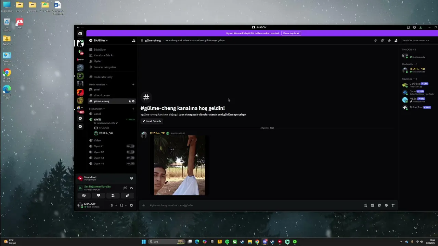The height and width of the screenshot is (246, 438).
Task: Open GIF picker in message bar
Action: 373,205
